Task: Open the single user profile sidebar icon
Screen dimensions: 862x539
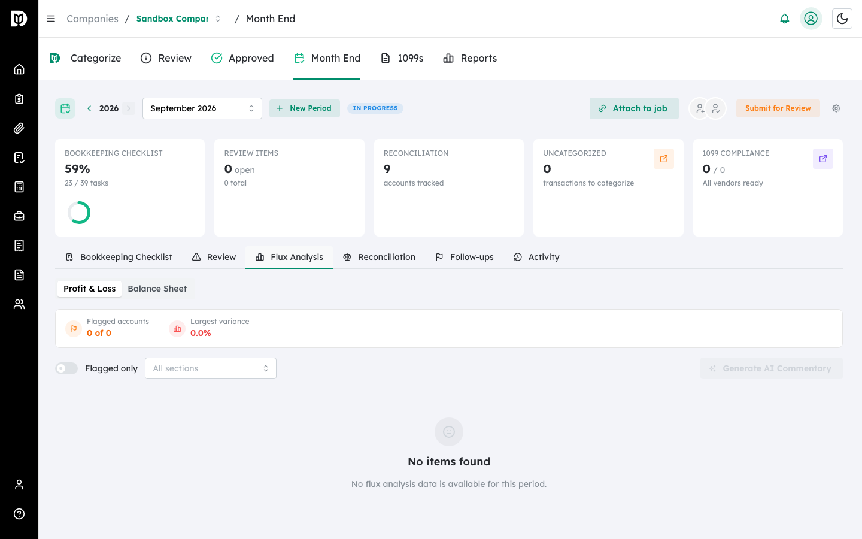Action: 19,485
